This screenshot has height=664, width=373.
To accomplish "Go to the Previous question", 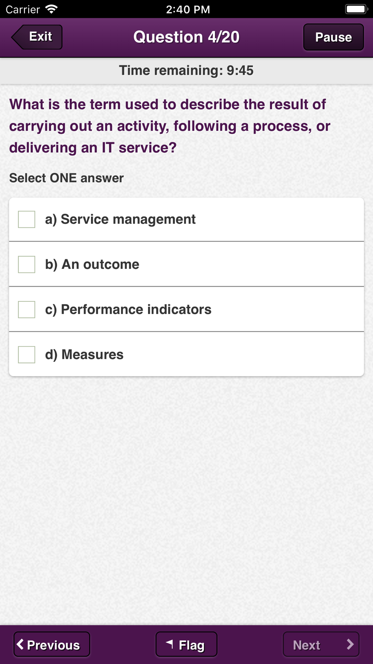I will pos(52,644).
